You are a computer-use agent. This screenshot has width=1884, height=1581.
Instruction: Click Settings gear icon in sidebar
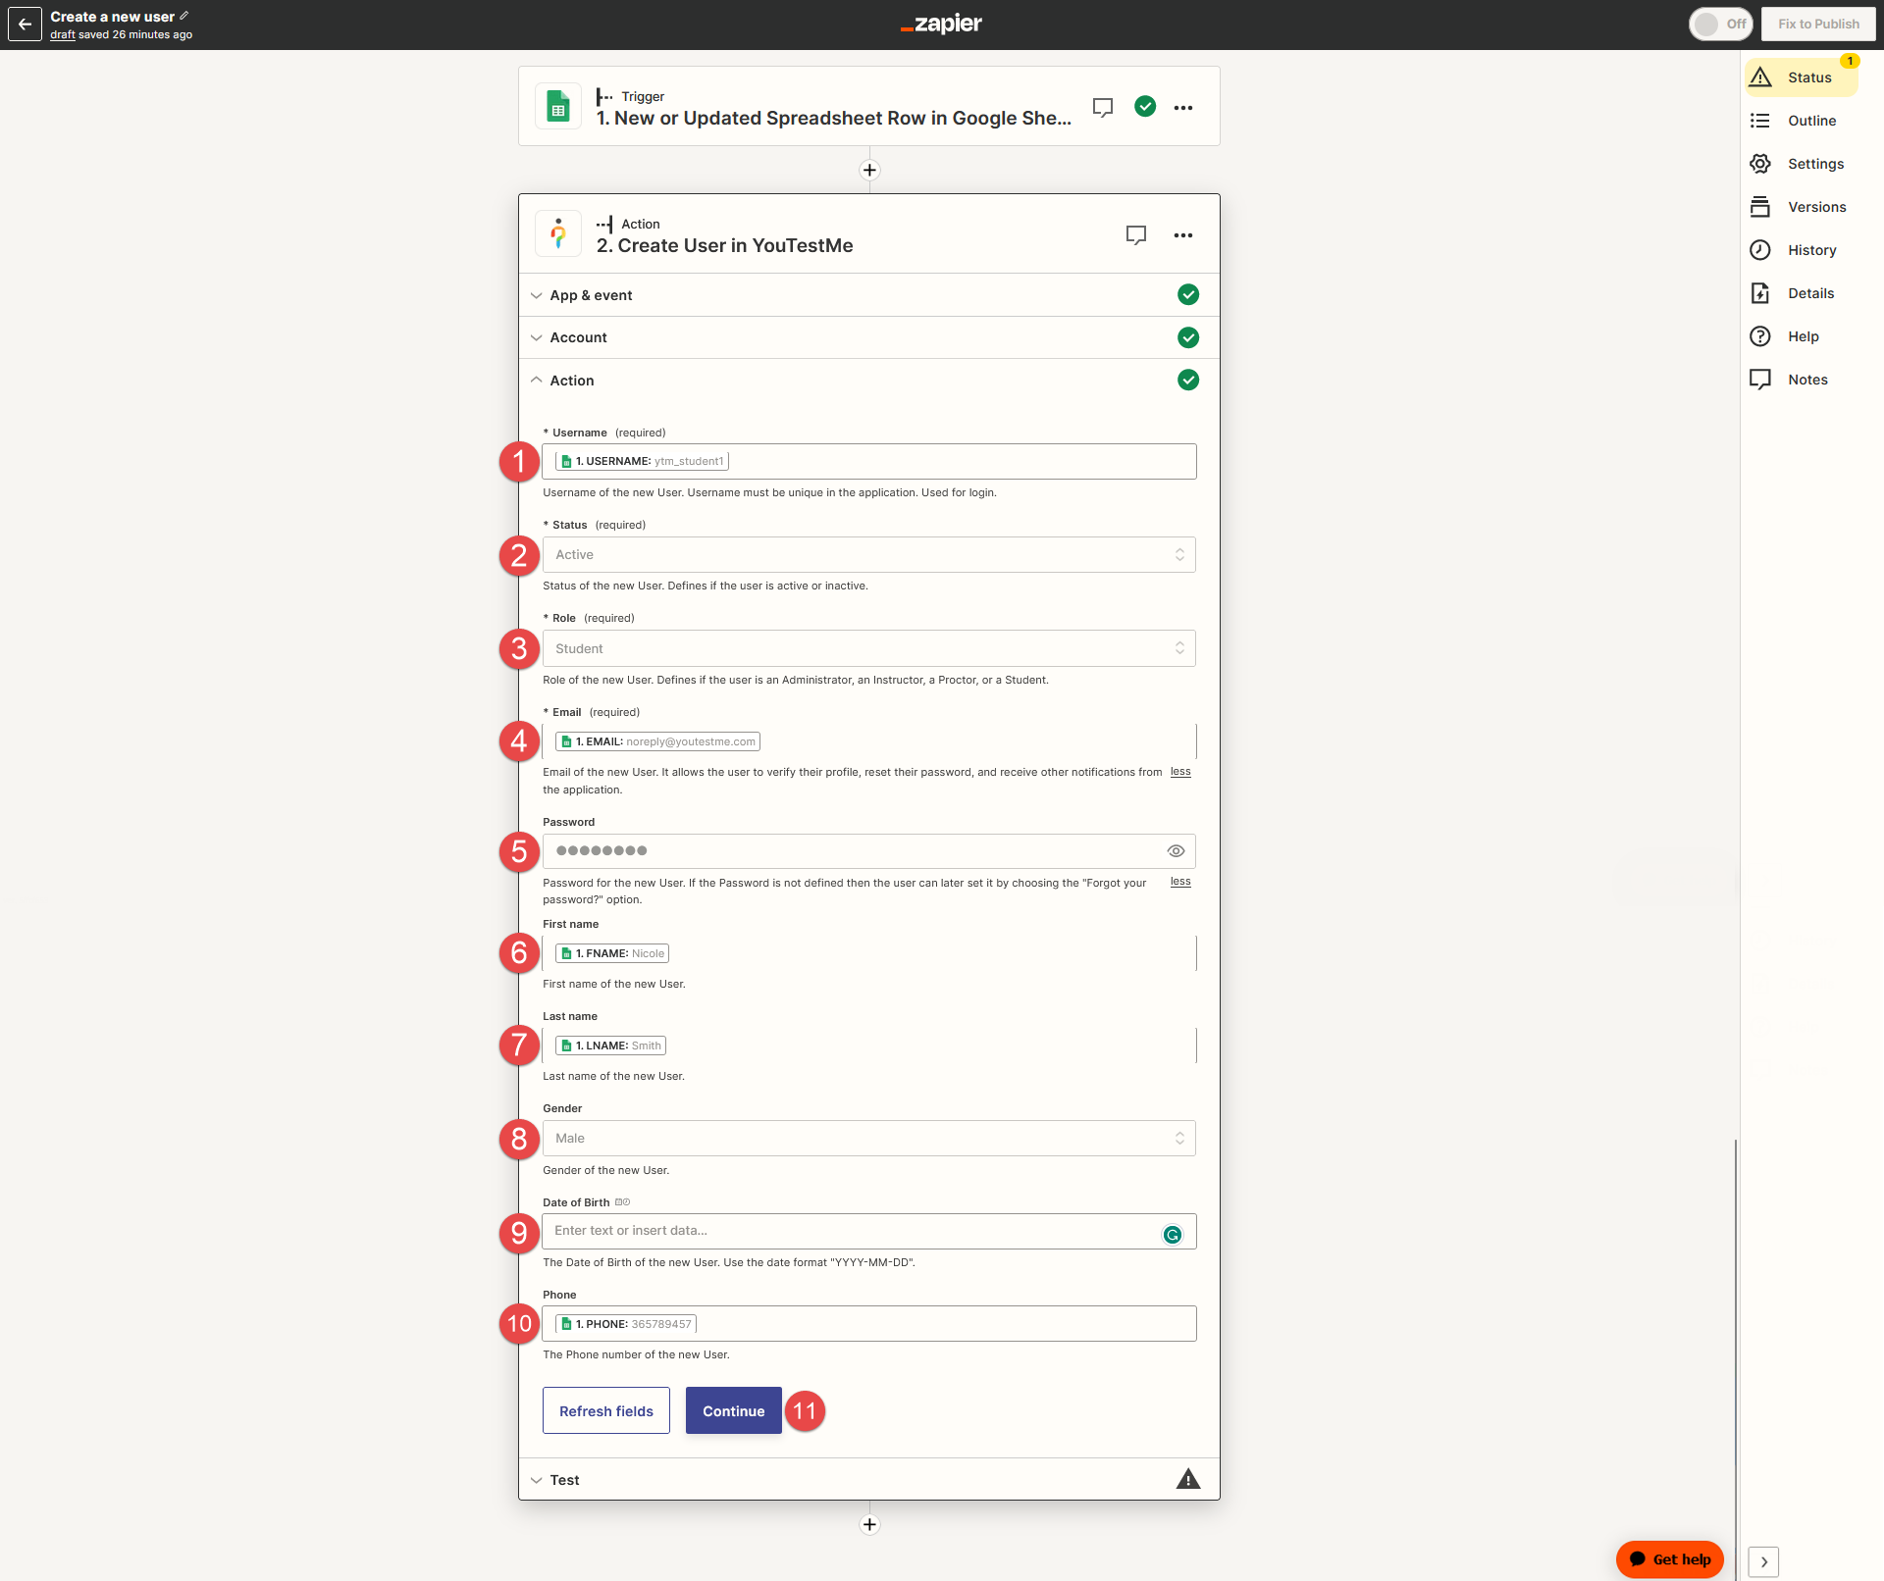click(1760, 164)
